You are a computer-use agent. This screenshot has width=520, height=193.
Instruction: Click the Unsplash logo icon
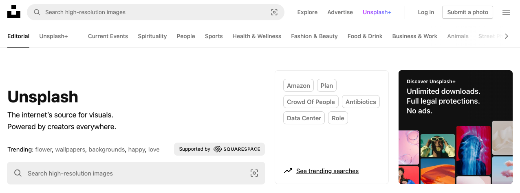[x=14, y=12]
